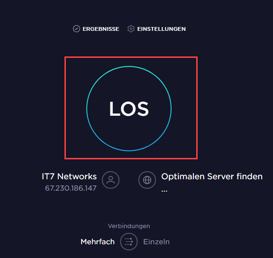This screenshot has height=258, width=273.
Task: Click the checkmark icon beside ERGEBNISSE
Action: click(76, 29)
